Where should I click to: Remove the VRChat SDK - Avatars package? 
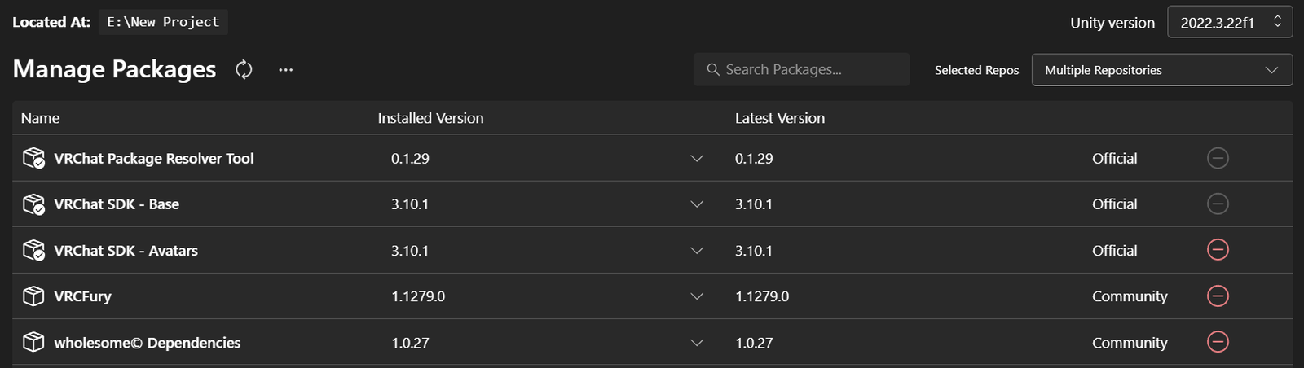1218,250
